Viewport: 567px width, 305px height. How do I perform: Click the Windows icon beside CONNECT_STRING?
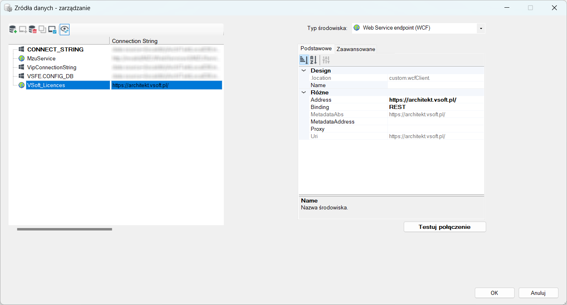pyautogui.click(x=22, y=49)
